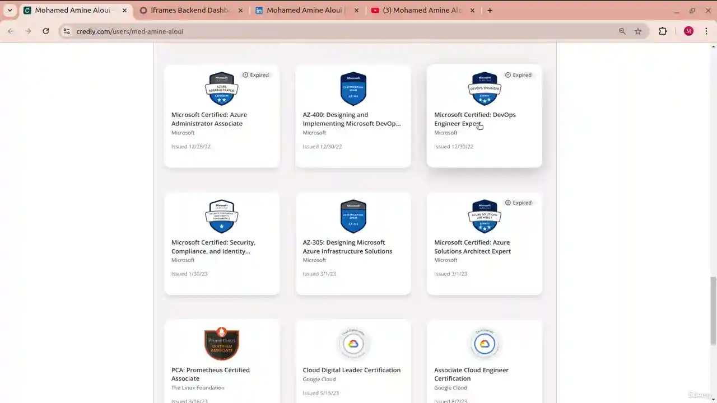Click 'Issued 12/28/22' on Azure Administrator card
The image size is (717, 403).
(191, 147)
